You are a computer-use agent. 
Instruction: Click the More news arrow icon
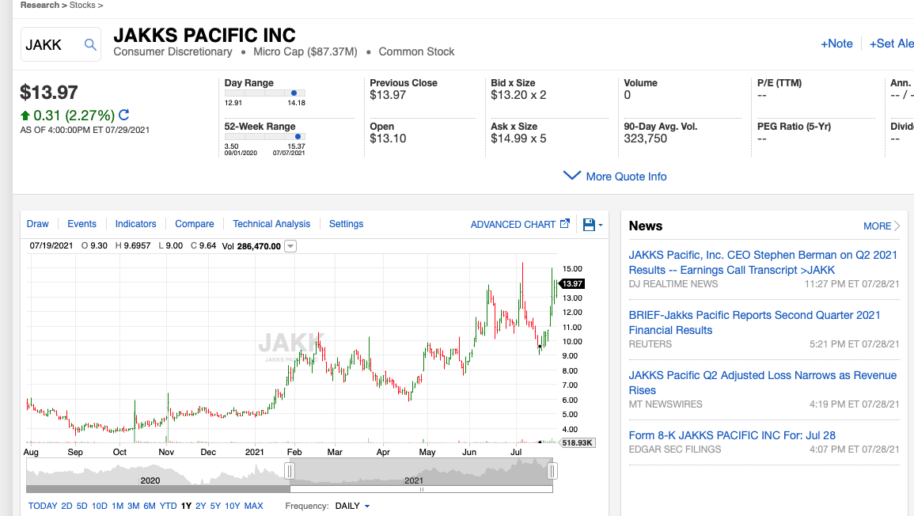click(897, 226)
